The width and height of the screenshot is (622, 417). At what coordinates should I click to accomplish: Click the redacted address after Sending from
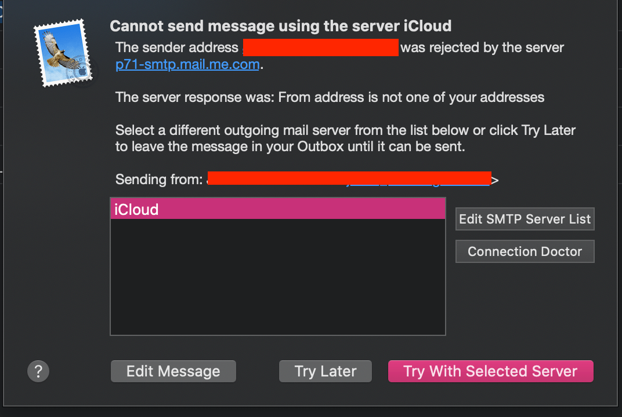(x=349, y=178)
